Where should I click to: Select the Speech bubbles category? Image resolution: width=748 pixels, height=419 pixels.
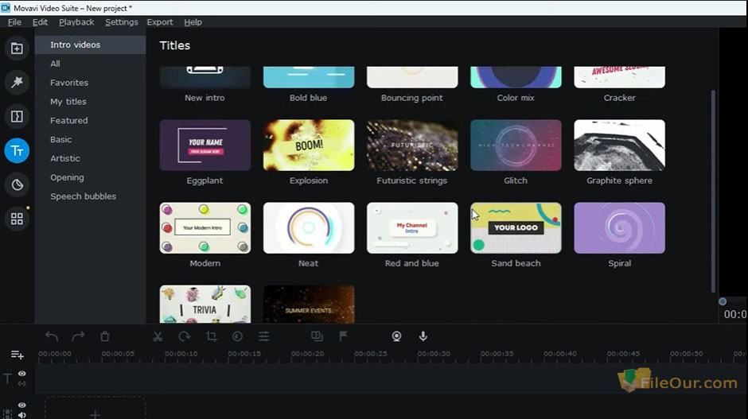(x=90, y=196)
